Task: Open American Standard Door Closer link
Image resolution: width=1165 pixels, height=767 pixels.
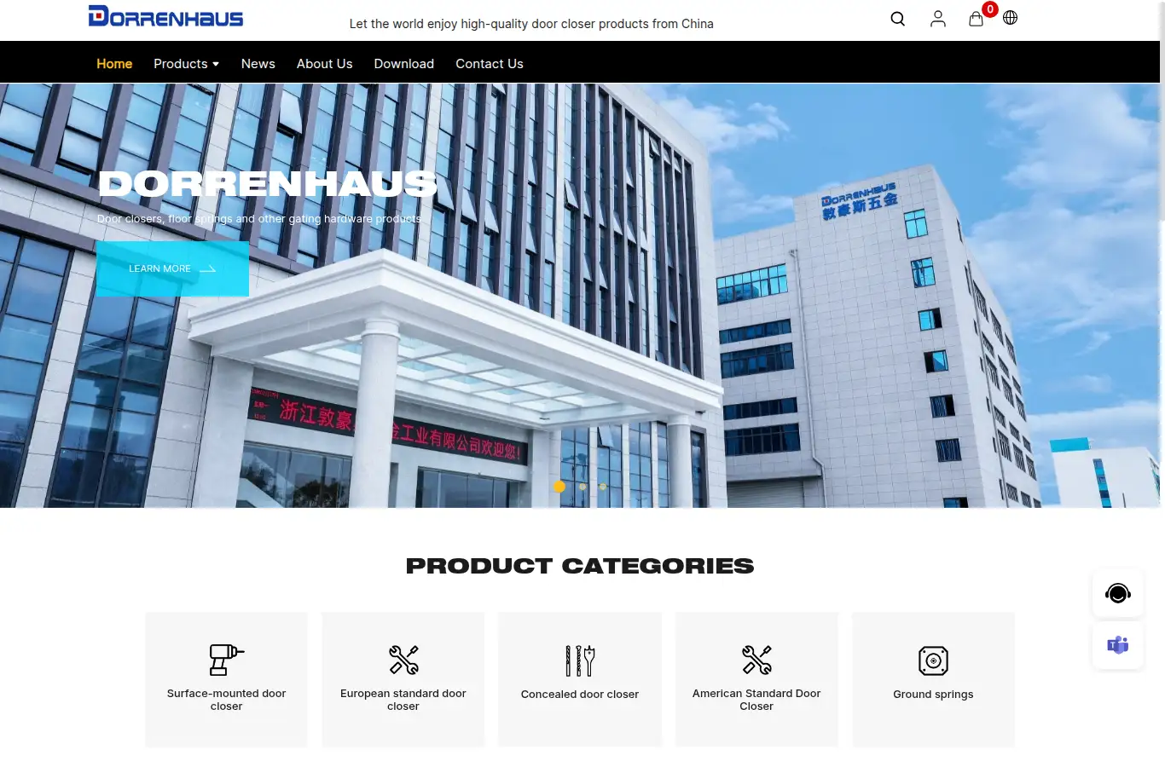Action: [x=756, y=700]
